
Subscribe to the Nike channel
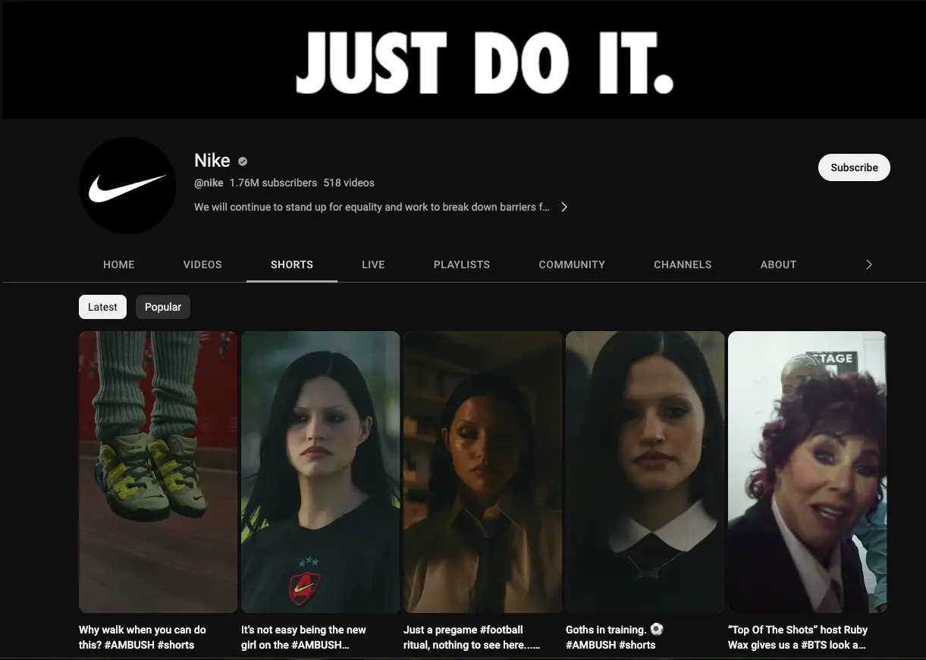point(854,167)
